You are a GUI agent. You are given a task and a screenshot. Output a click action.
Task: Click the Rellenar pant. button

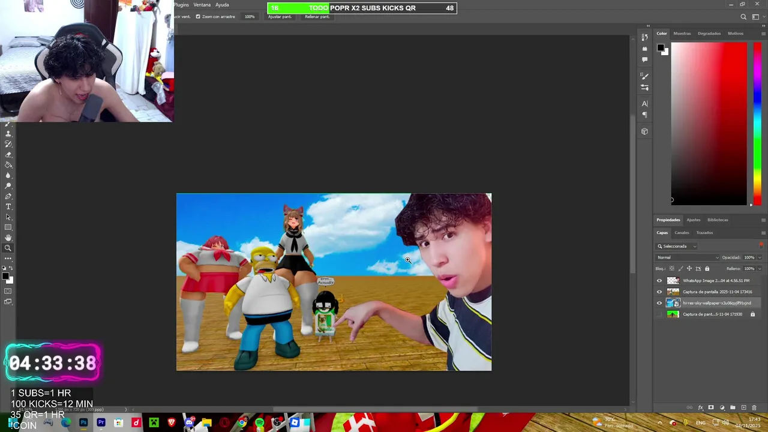pos(317,17)
